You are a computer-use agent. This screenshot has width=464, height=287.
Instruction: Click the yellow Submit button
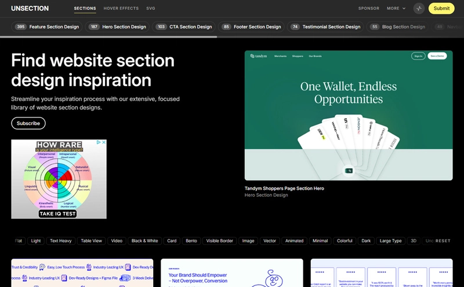[441, 8]
